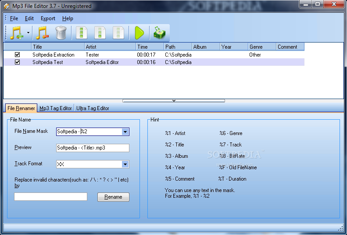Collapse the file list panel splitter arrow
The height and width of the screenshot is (235, 347).
(x=174, y=101)
